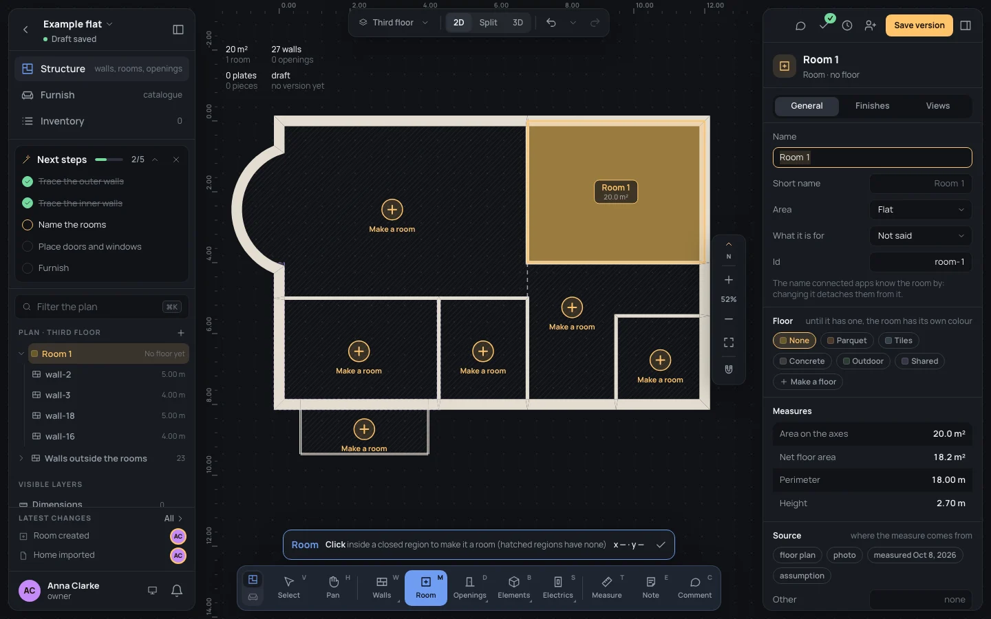Select the Measure tool
Image resolution: width=991 pixels, height=619 pixels.
[607, 588]
